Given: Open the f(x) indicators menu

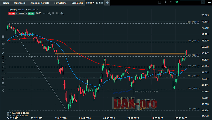Looking at the screenshot, I should (3, 44).
